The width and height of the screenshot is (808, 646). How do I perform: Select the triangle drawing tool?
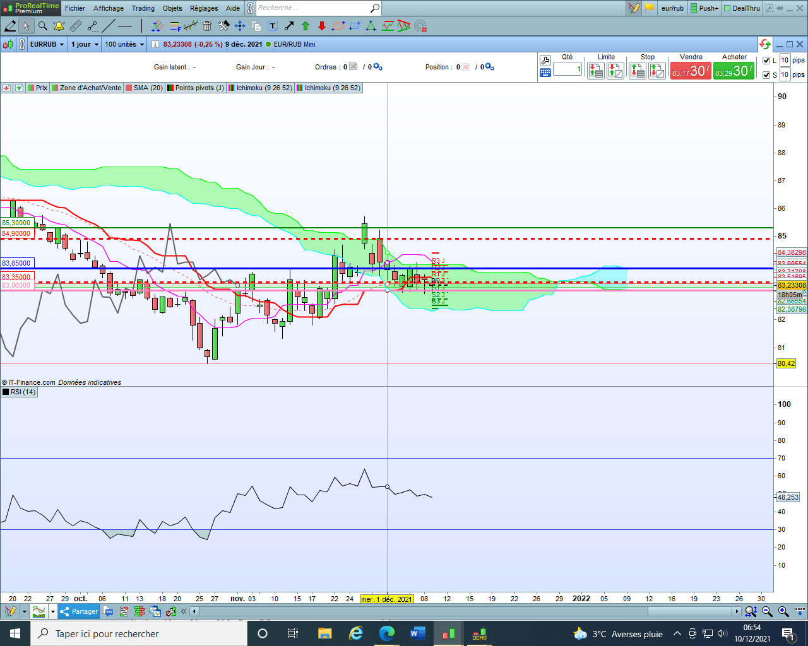[x=371, y=26]
